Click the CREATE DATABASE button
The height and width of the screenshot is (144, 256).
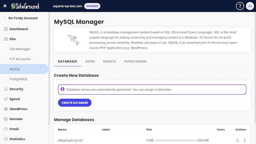point(75,103)
